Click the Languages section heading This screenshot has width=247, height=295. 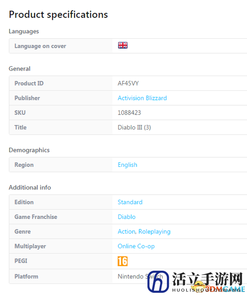point(24,31)
